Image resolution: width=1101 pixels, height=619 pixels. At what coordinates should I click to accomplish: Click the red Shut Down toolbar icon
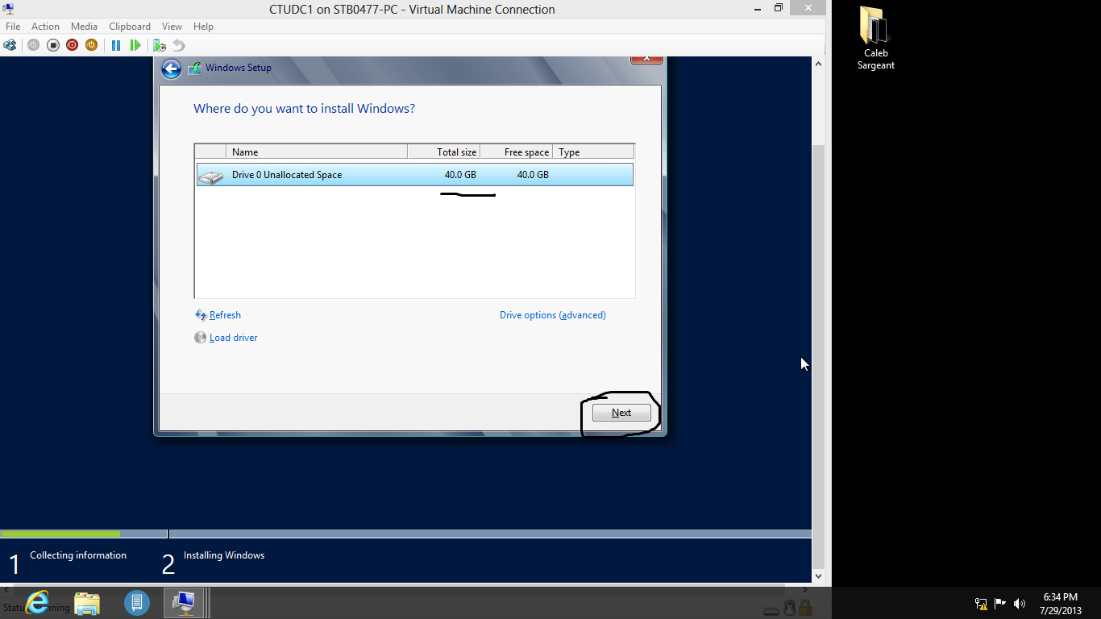(72, 45)
